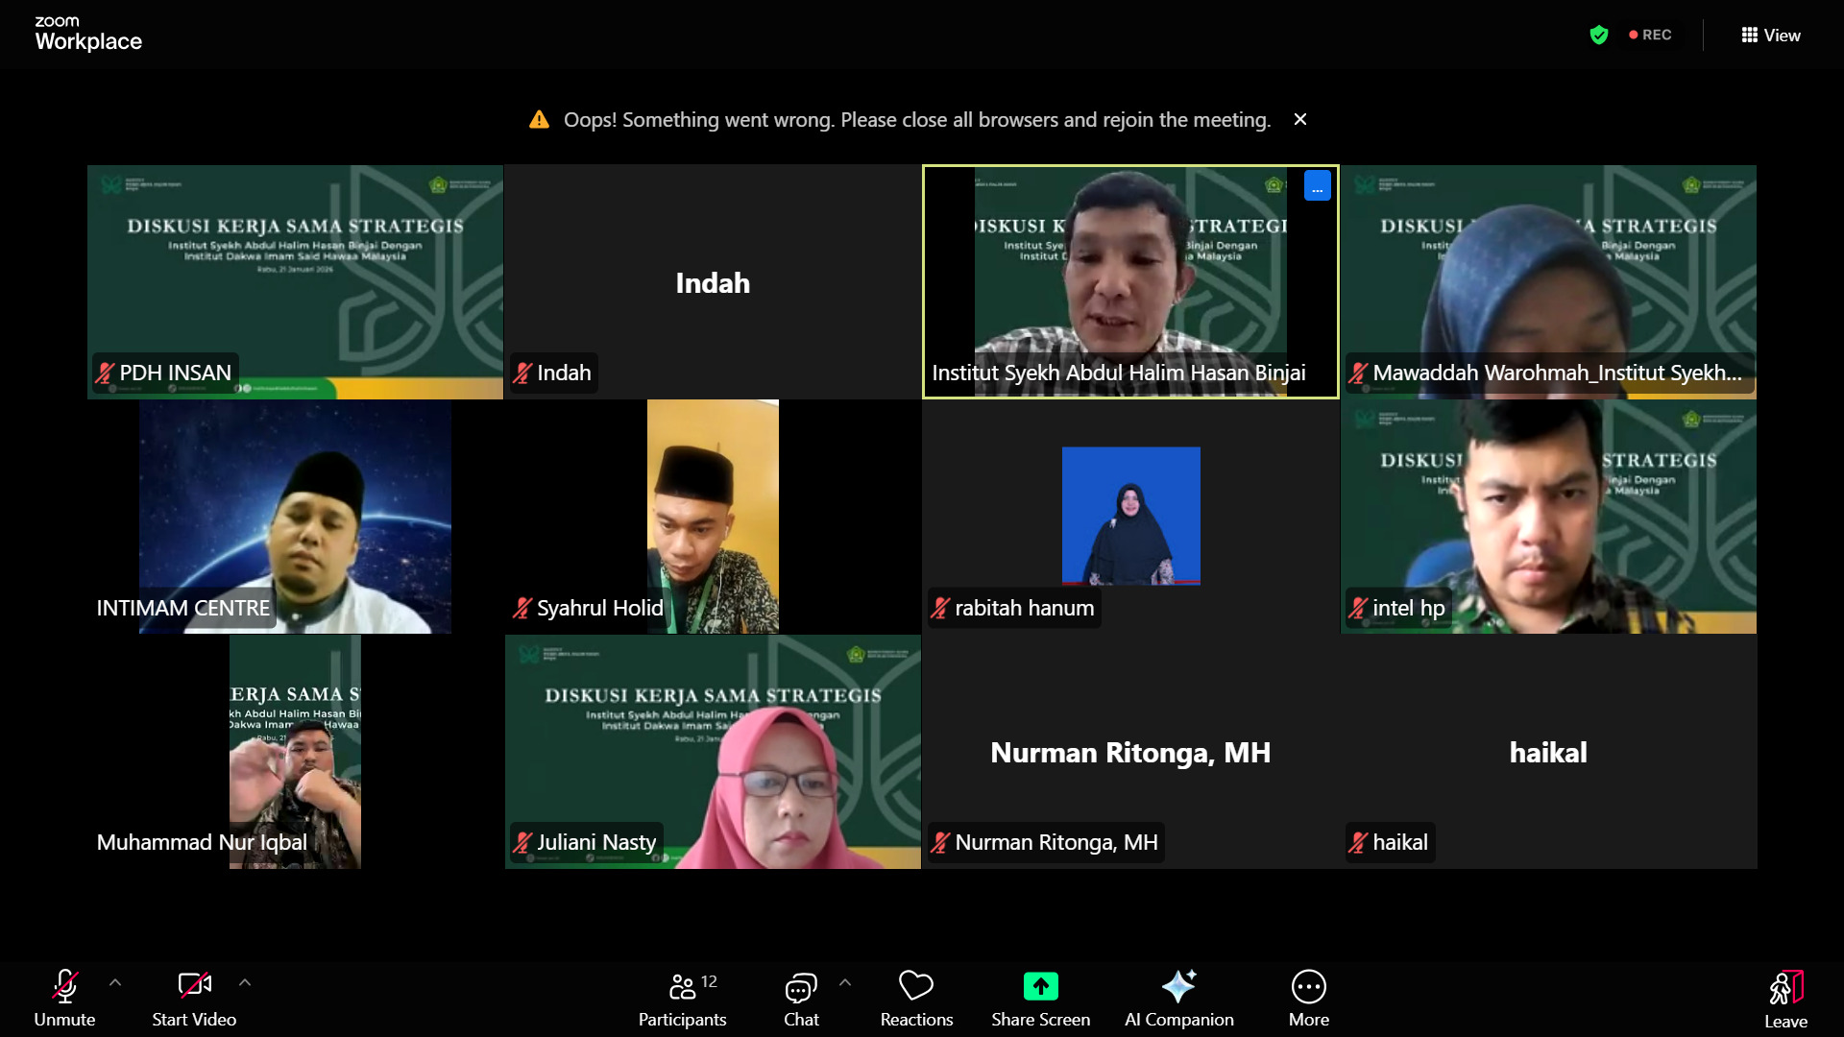Select rabitah hanum's video tile
This screenshot has height=1037, width=1844.
(x=1130, y=516)
